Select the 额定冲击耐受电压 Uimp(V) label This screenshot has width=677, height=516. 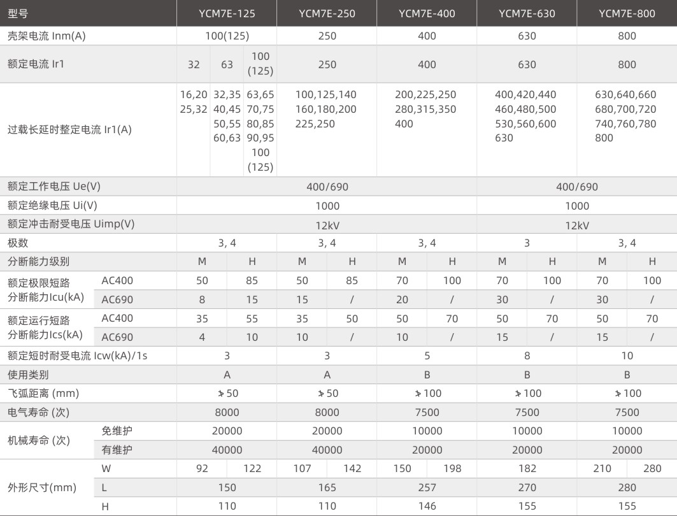click(x=71, y=224)
